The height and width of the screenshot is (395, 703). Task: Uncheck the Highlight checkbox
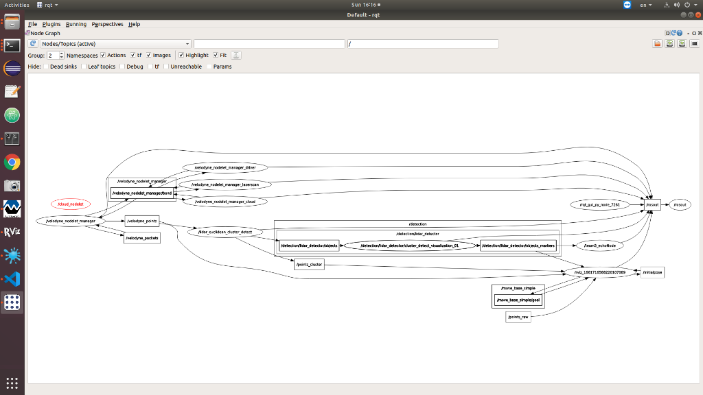point(181,55)
